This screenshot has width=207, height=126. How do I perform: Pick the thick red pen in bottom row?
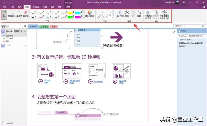coord(40,17)
